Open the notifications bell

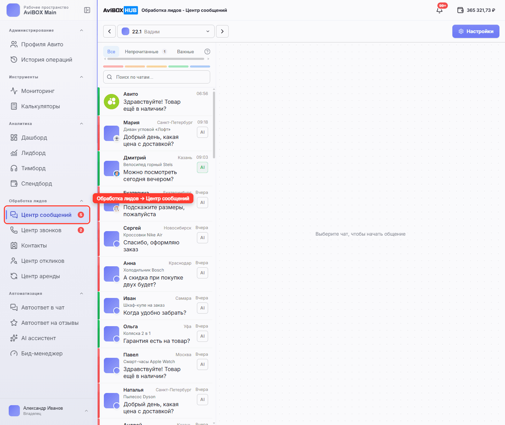click(x=439, y=10)
